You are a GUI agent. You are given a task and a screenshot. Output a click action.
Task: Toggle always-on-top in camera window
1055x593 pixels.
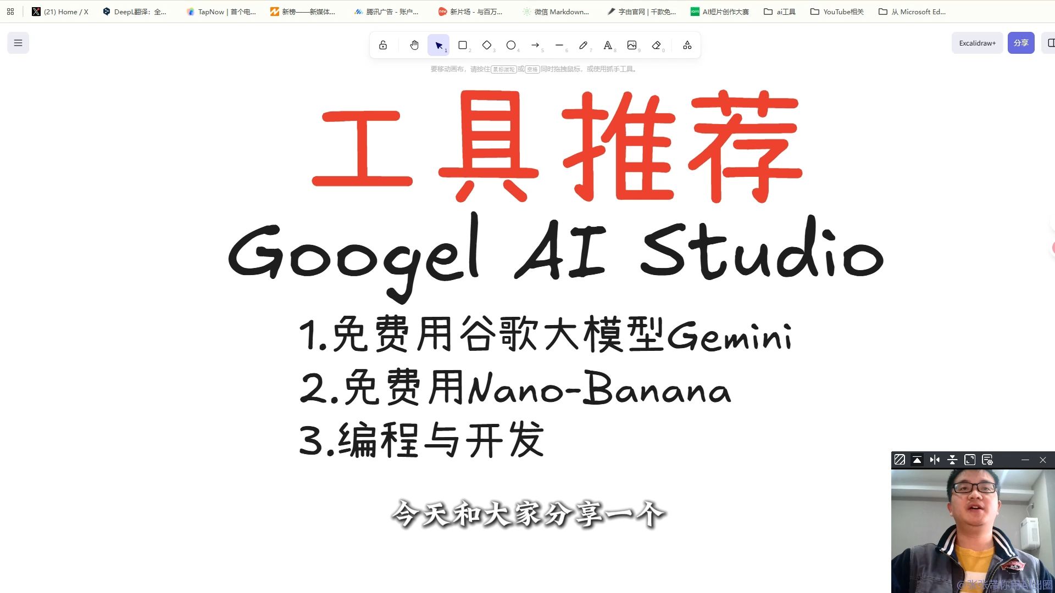pos(917,460)
